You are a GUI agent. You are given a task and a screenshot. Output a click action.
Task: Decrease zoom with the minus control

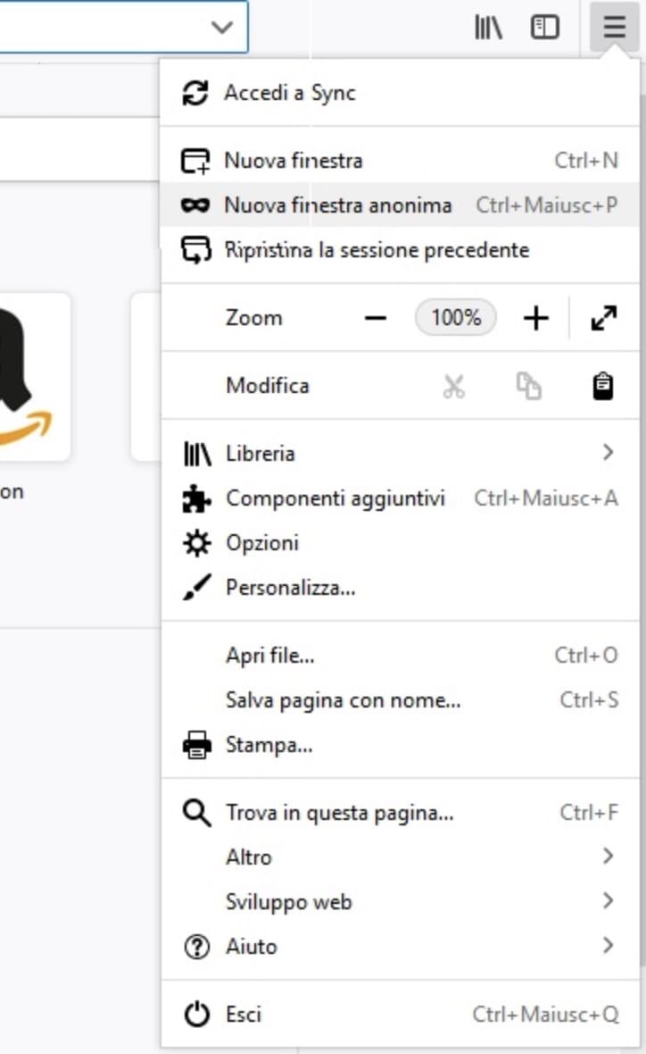pos(376,318)
